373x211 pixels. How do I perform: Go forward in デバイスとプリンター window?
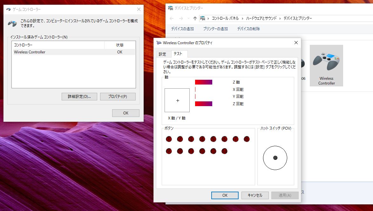point(181,18)
